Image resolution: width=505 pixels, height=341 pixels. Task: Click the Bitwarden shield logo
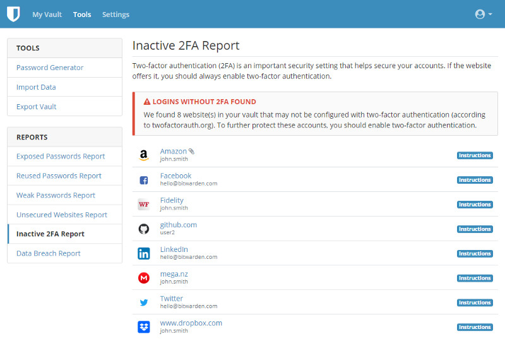point(13,14)
